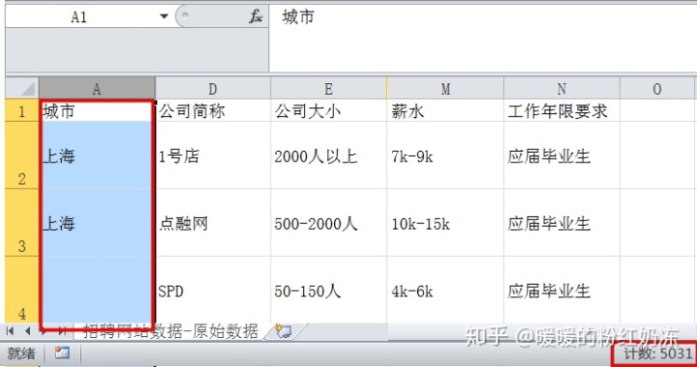Click the Name Box showing A1
697x367 pixels.
79,16
